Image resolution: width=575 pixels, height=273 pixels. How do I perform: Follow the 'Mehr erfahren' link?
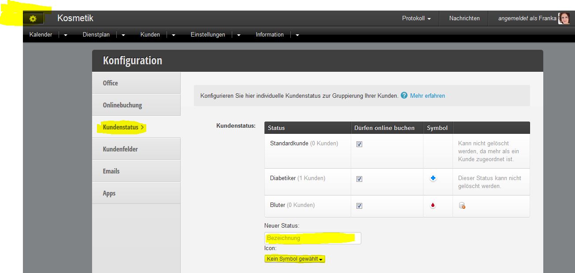(x=427, y=96)
